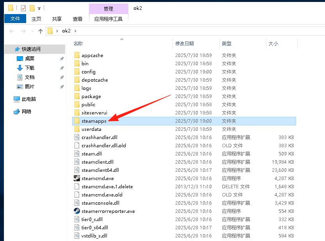Open the quick access toolbar customize dropdown
The height and width of the screenshot is (241, 325).
click(x=39, y=9)
